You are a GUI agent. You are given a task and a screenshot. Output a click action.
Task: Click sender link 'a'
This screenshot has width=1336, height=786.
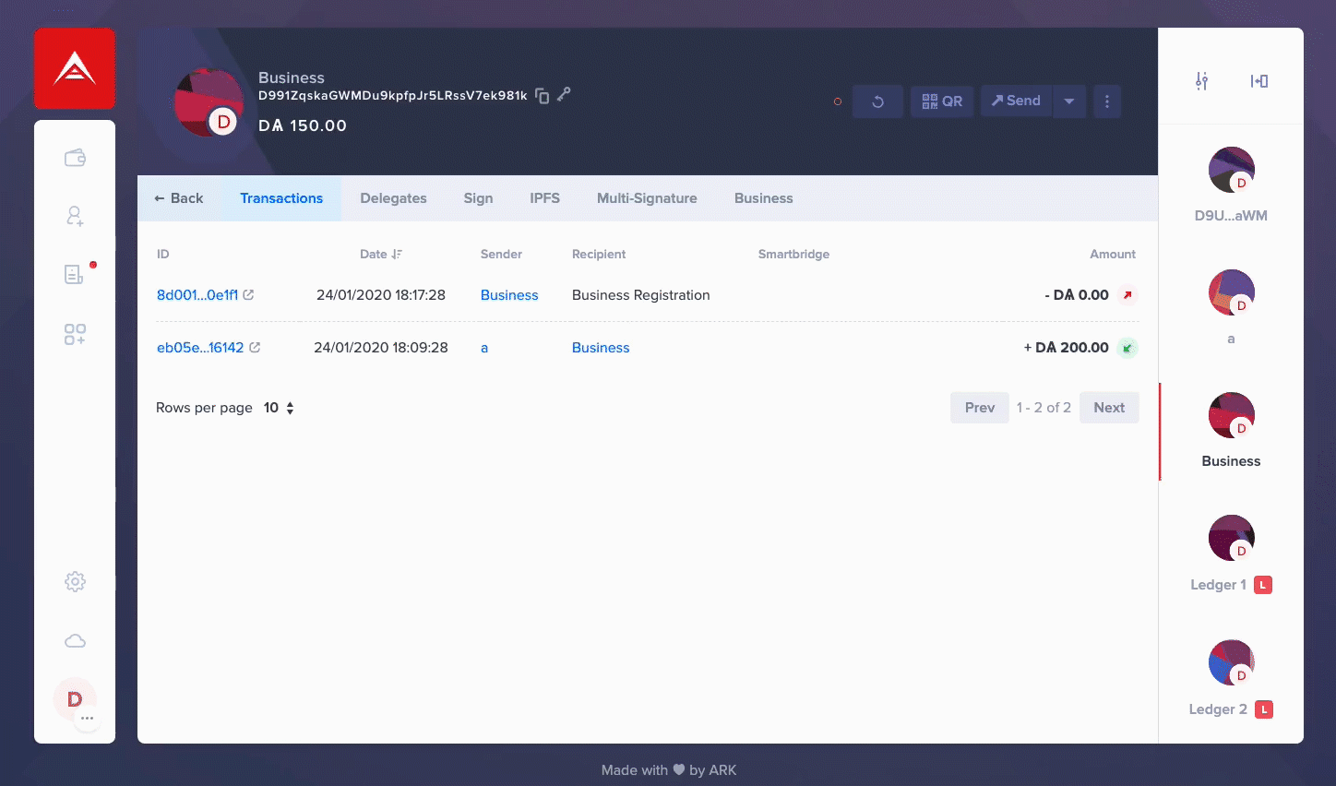point(484,348)
